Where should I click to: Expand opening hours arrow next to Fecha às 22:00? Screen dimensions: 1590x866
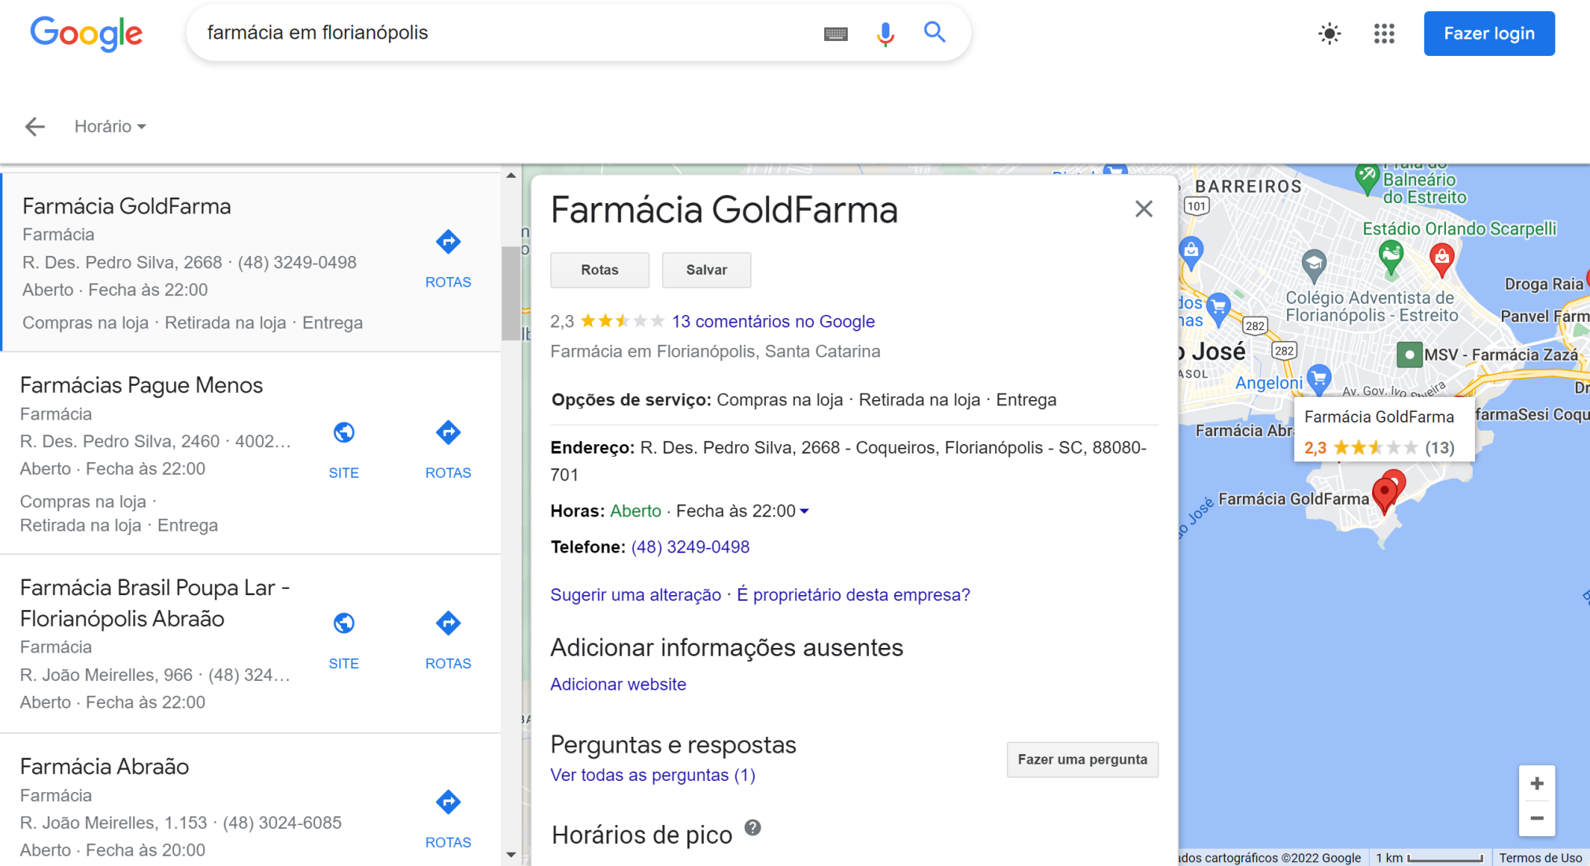[x=804, y=512]
